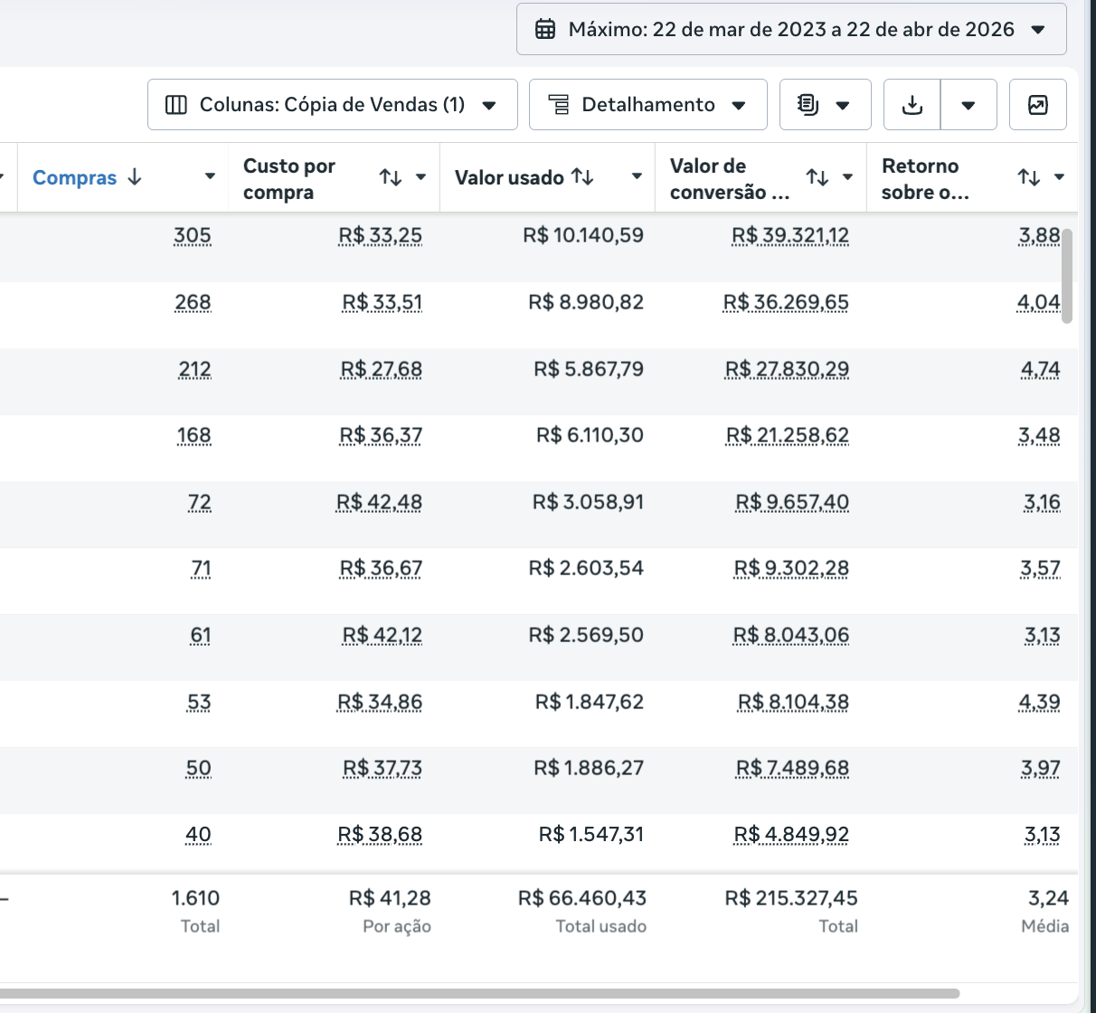Viewport: 1096px width, 1013px height.
Task: Click the export download icon
Action: coord(912,105)
